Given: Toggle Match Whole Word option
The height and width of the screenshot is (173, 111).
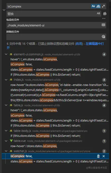Looking at the screenshot, I should point(98,6).
